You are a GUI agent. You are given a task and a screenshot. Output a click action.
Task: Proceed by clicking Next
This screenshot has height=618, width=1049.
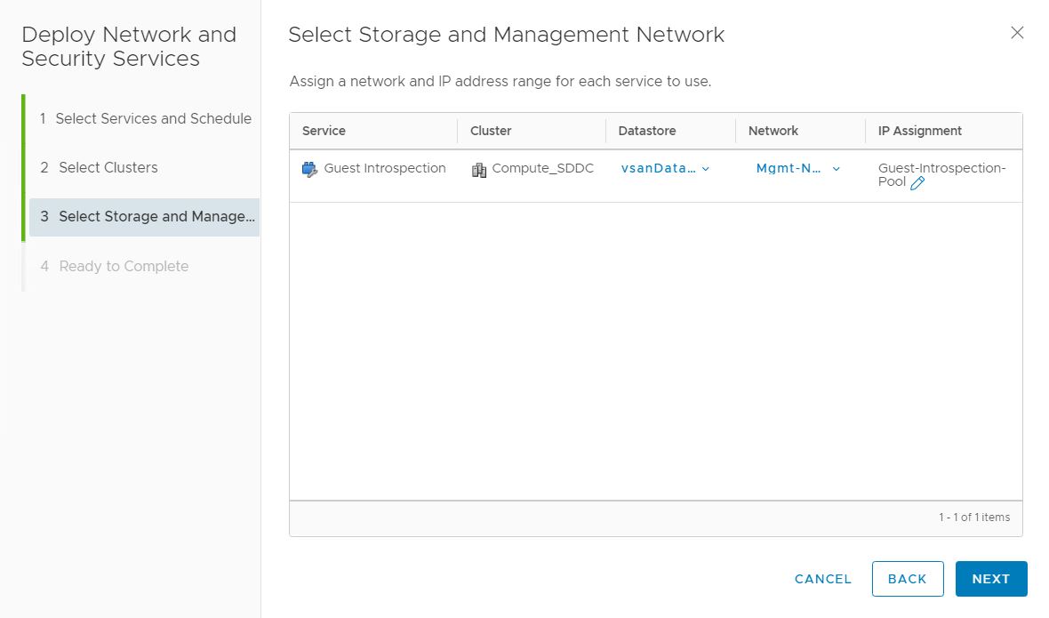coord(990,579)
